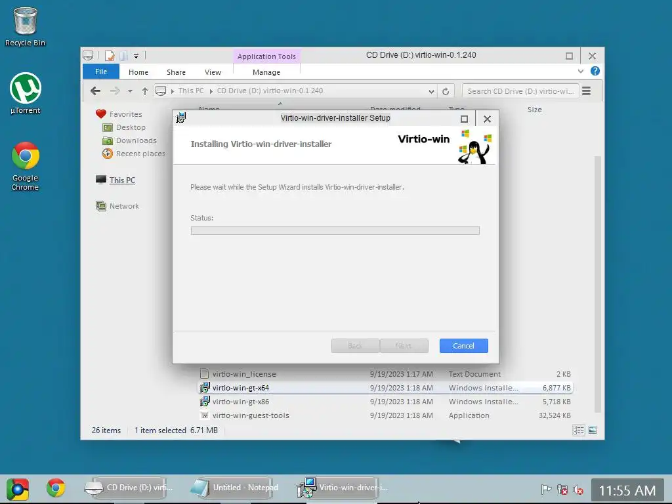Image resolution: width=672 pixels, height=504 pixels.
Task: Go Back in the Explorer window
Action: (95, 91)
